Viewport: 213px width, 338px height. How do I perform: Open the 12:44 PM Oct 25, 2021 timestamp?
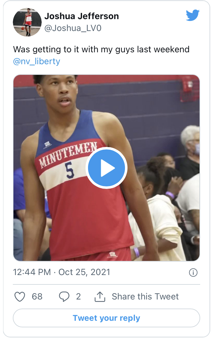[x=61, y=272]
